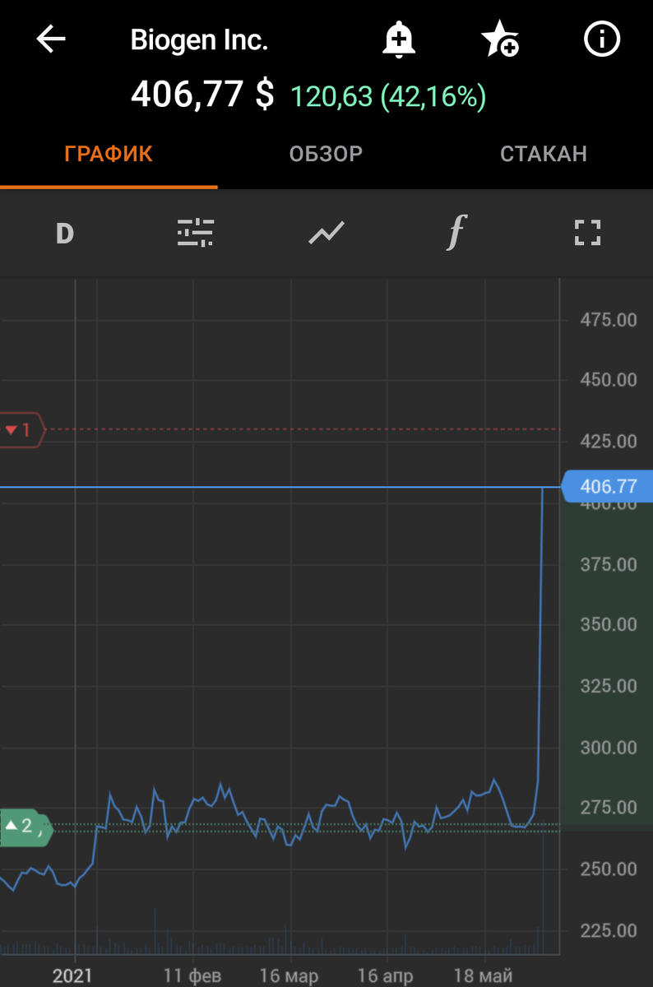The image size is (653, 987).
Task: Tap 450.00 on price axis
Action: (x=609, y=381)
